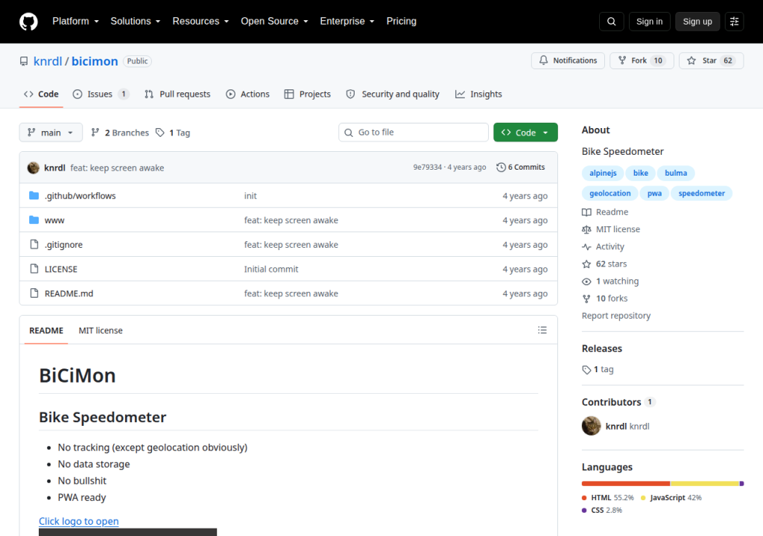Image resolution: width=763 pixels, height=536 pixels.
Task: Open the README outline list icon
Action: tap(542, 331)
